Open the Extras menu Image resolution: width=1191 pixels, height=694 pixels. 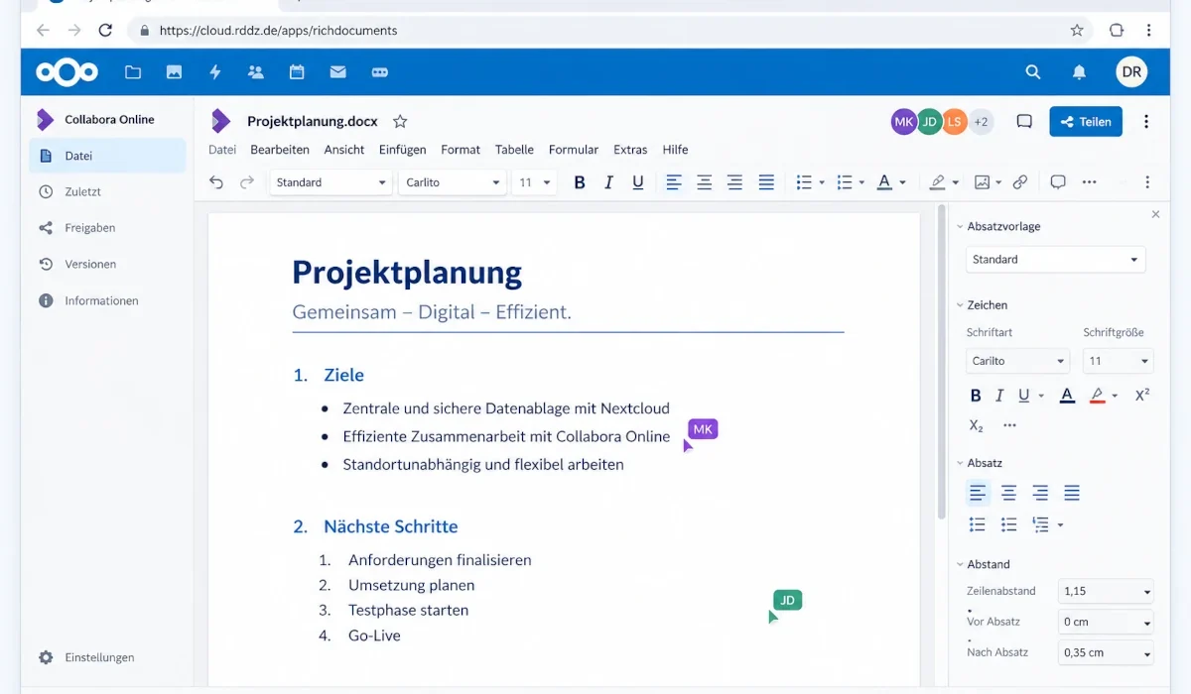(630, 150)
